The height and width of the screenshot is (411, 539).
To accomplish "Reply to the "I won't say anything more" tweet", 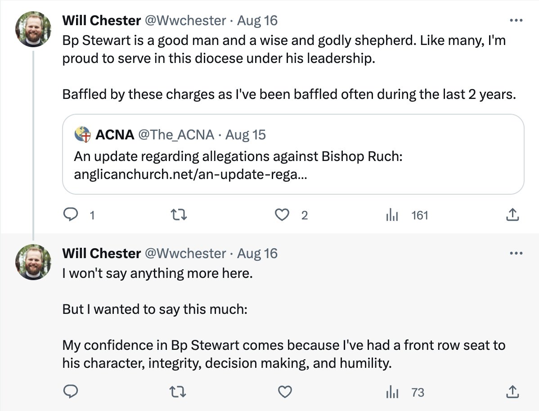I will click(x=70, y=393).
